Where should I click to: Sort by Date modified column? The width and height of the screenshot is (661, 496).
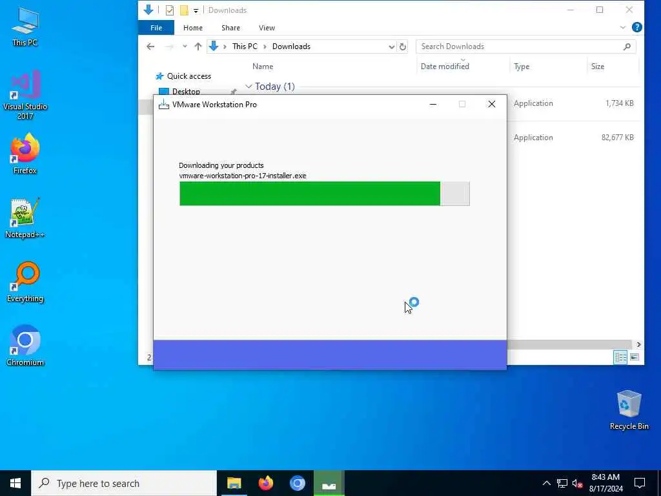(x=445, y=67)
